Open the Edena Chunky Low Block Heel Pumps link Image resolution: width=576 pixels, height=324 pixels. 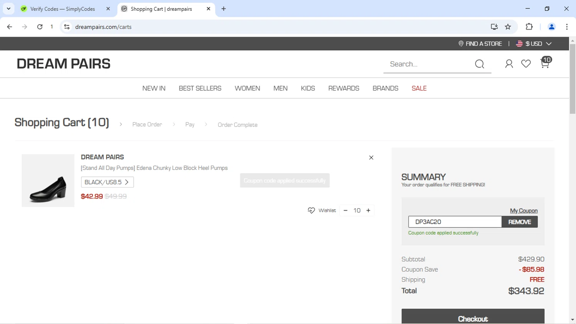tap(154, 168)
